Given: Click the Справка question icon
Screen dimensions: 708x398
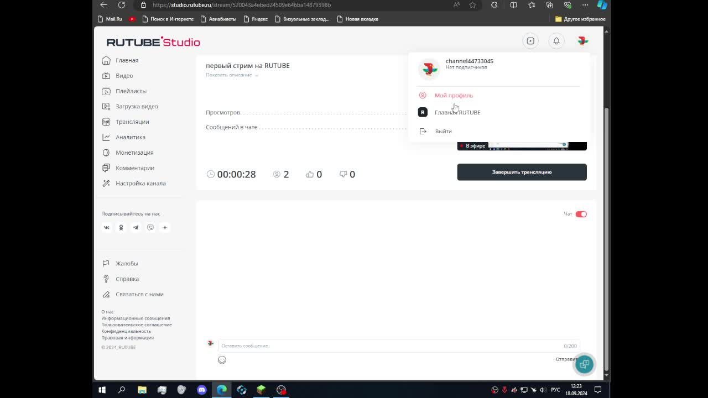Looking at the screenshot, I should (106, 279).
